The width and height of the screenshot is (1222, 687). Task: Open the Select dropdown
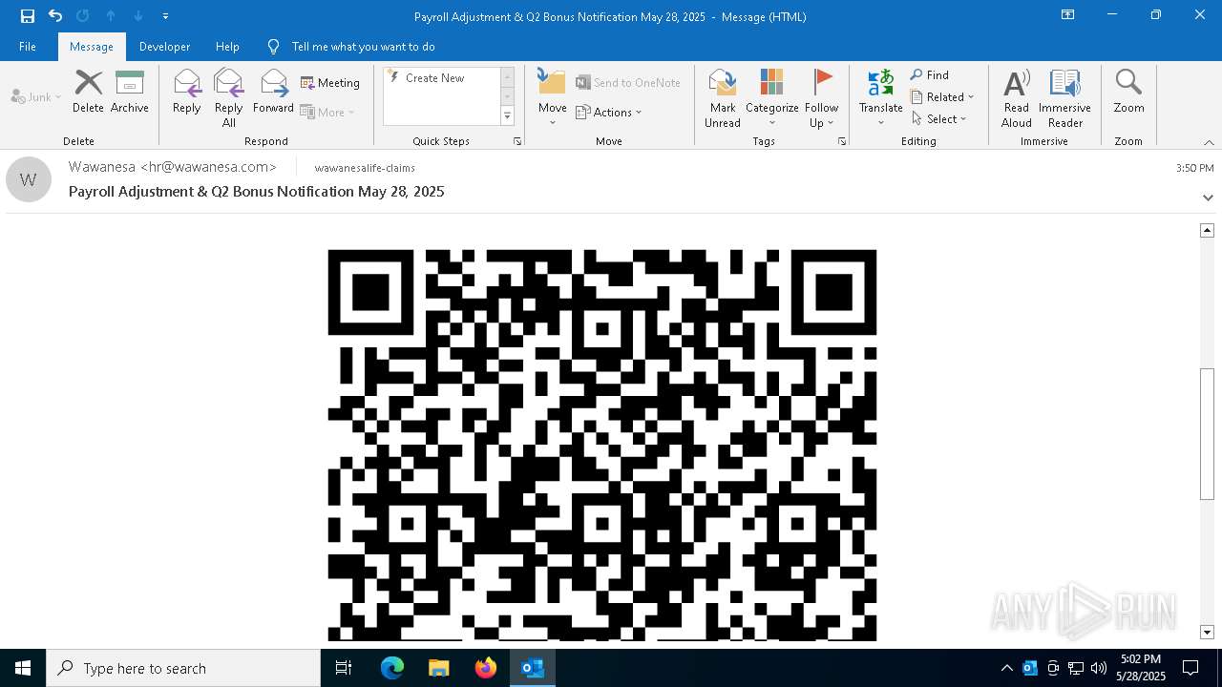pyautogui.click(x=939, y=119)
